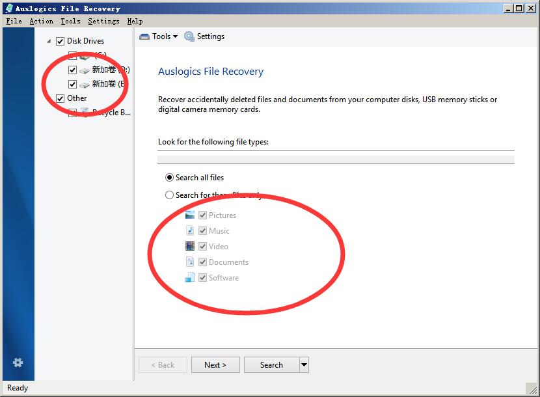The image size is (540, 397).
Task: Open the Tools dropdown in the toolbar
Action: click(159, 36)
